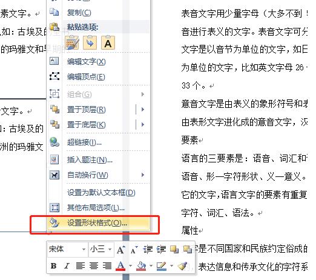This screenshot has height=280, width=316.
Task: Choose Set as Default Text Box (设置为默认文本框)
Action: coord(101,193)
